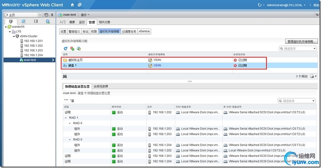Sort by the 主机 column header
The width and height of the screenshot is (321, 168).
(x=160, y=107)
